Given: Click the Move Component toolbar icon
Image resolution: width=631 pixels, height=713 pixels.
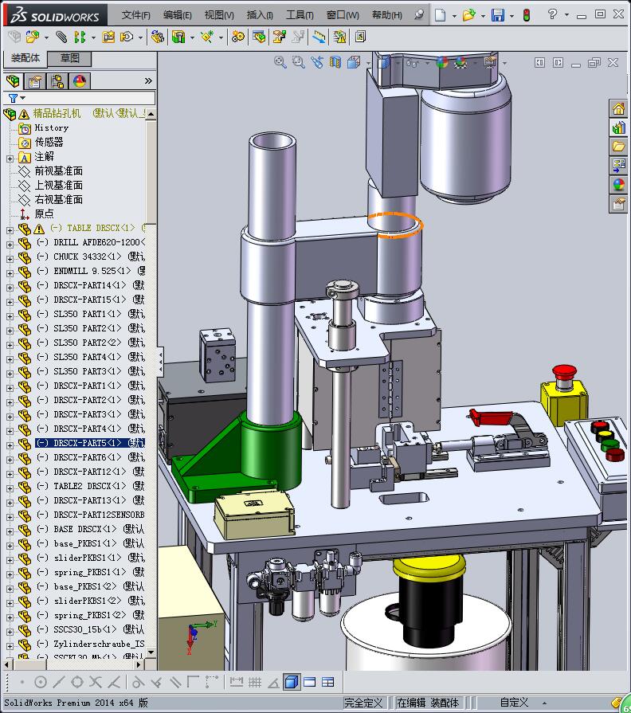Looking at the screenshot, I should [127, 37].
